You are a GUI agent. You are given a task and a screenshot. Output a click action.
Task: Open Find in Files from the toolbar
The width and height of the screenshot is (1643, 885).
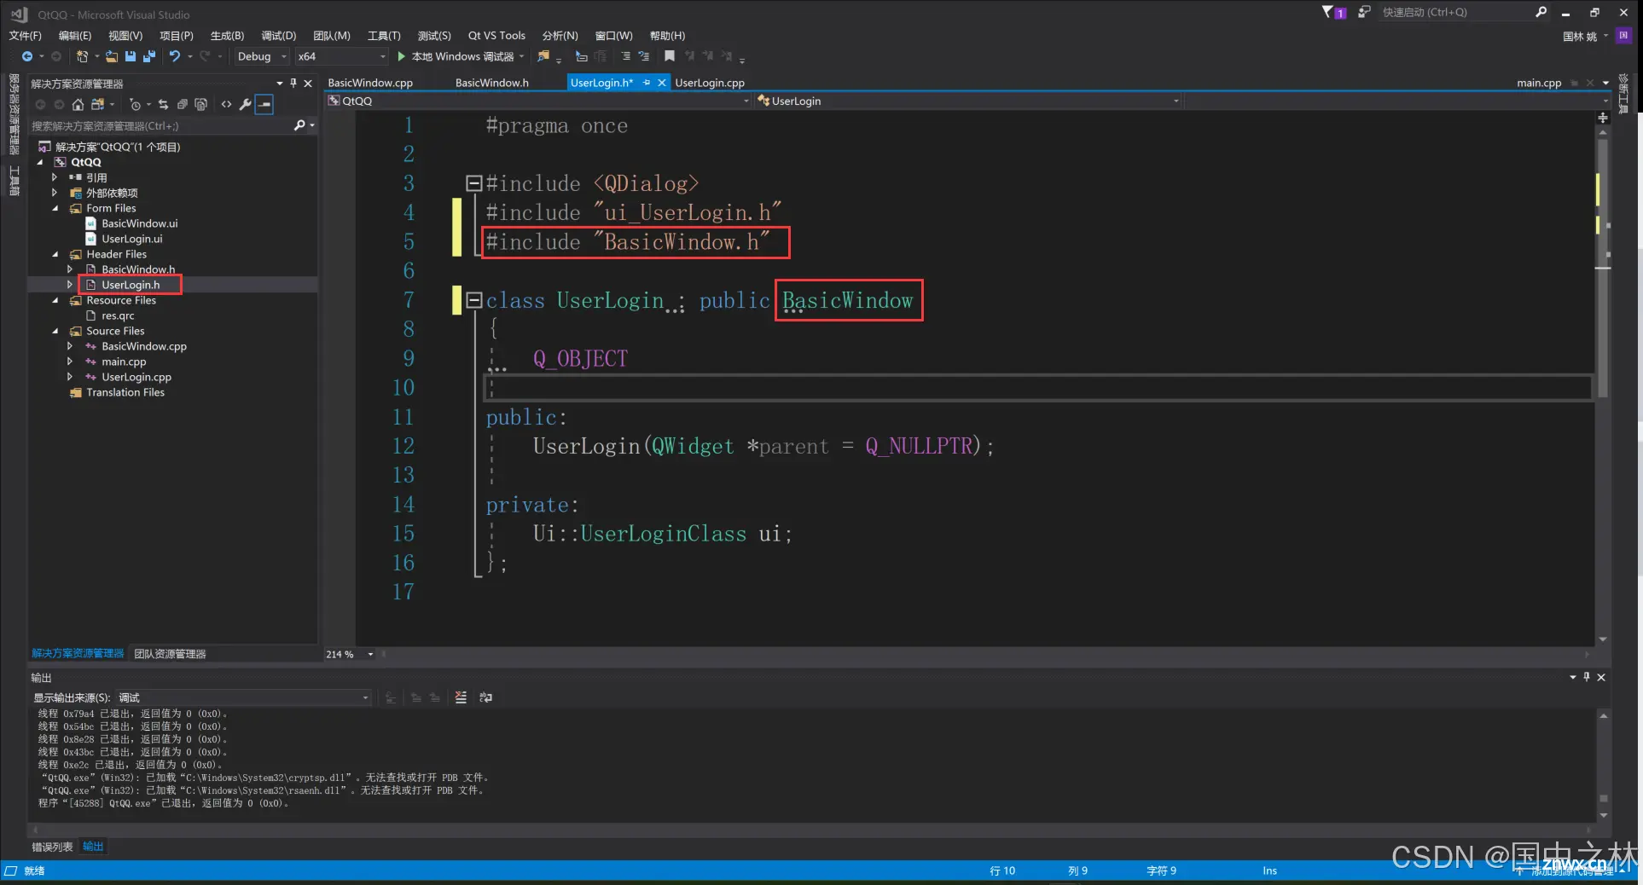(543, 56)
